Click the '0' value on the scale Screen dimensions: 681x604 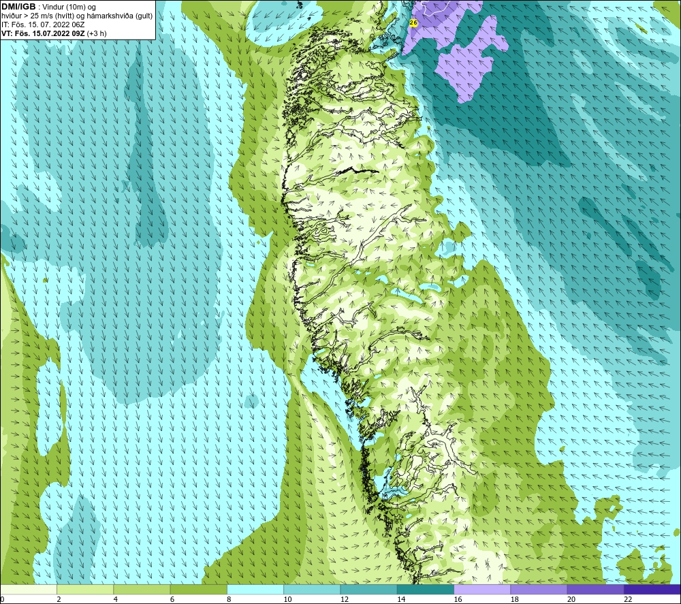pos(2,599)
